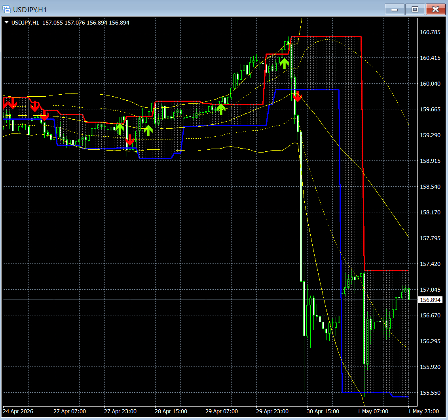Maximize the USDJPY,H1 chart window
Image resolution: width=448 pixels, height=420 pixels.
(x=415, y=10)
